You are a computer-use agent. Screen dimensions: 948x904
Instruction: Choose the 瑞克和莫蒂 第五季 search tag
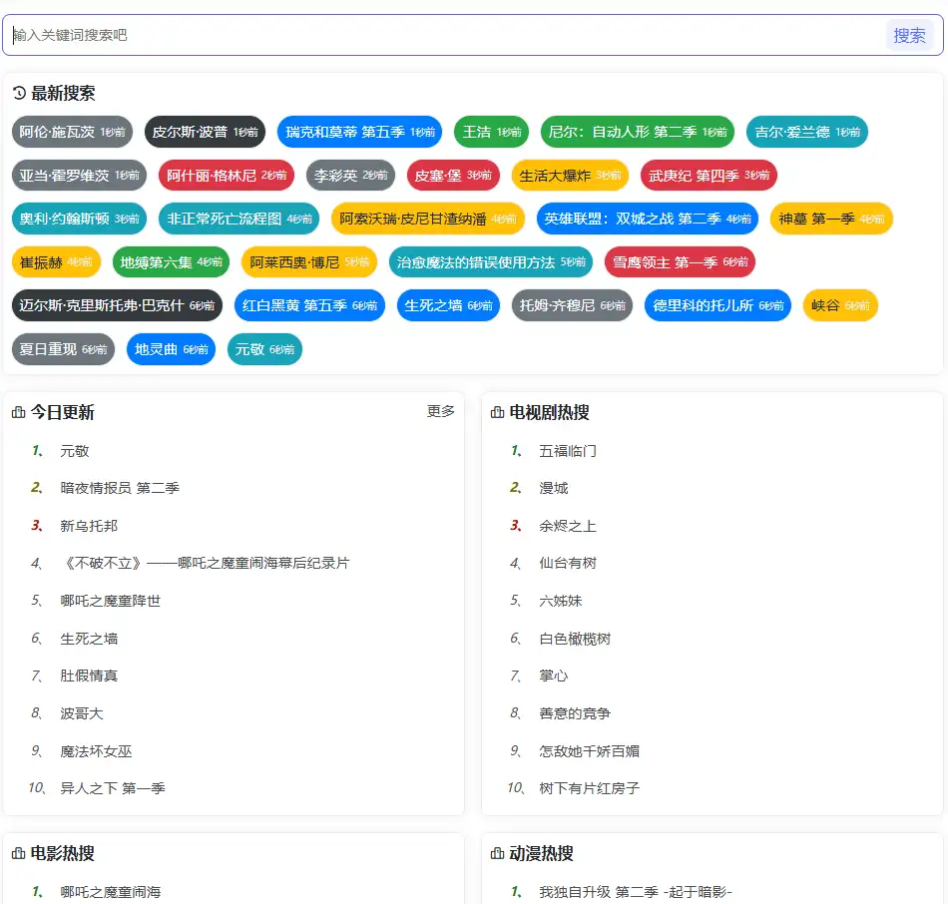pos(359,132)
